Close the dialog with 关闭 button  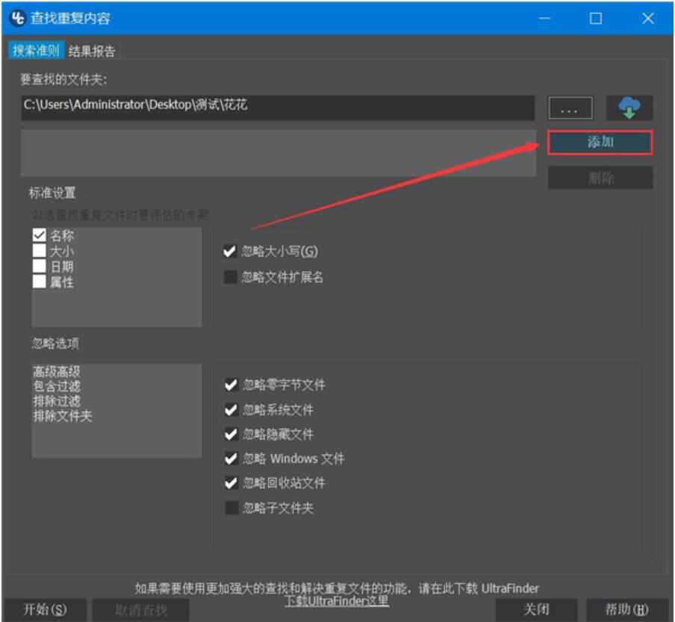[x=536, y=609]
